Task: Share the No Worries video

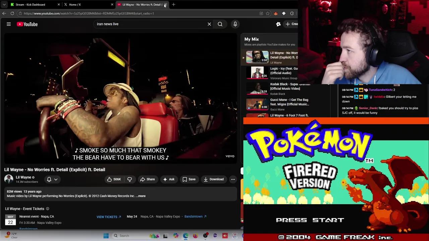Action: point(147,179)
